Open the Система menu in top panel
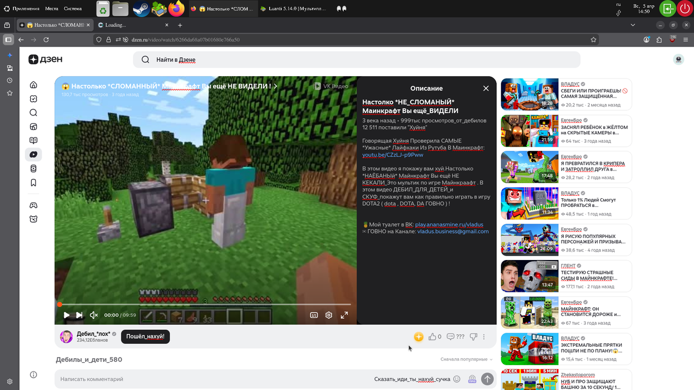694x390 pixels. [x=73, y=9]
